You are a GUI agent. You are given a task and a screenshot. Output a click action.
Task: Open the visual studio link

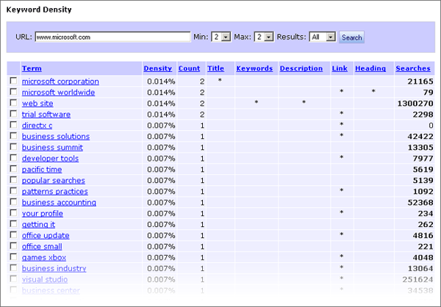pos(45,279)
